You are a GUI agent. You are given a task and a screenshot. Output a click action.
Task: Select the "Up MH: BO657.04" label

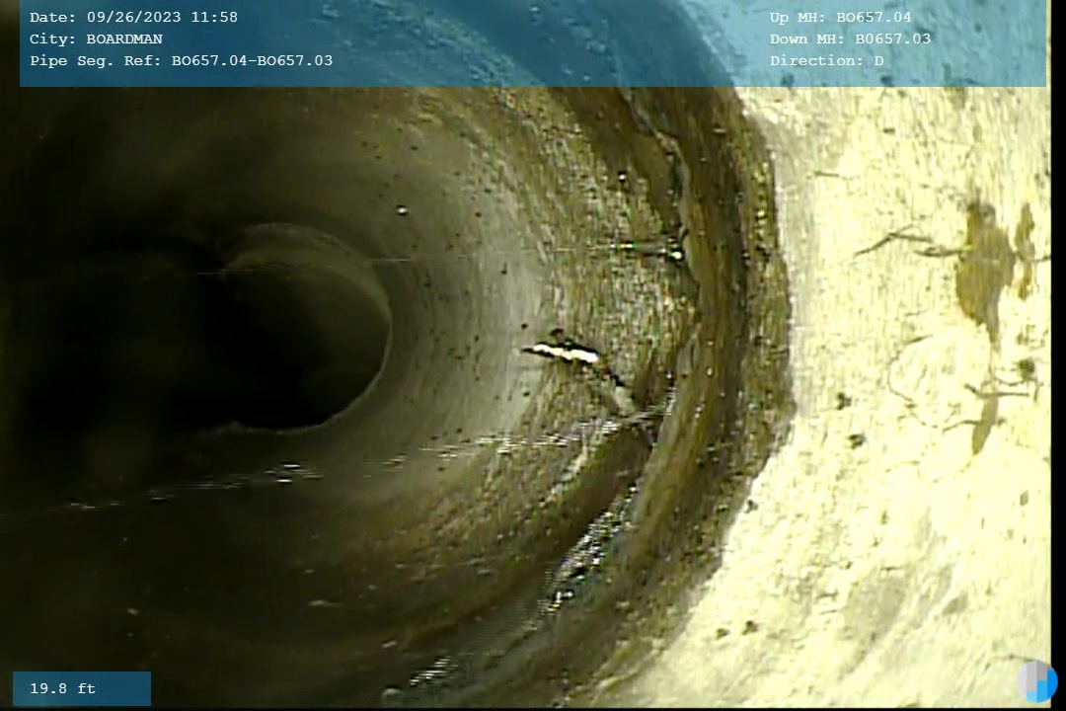pos(840,17)
